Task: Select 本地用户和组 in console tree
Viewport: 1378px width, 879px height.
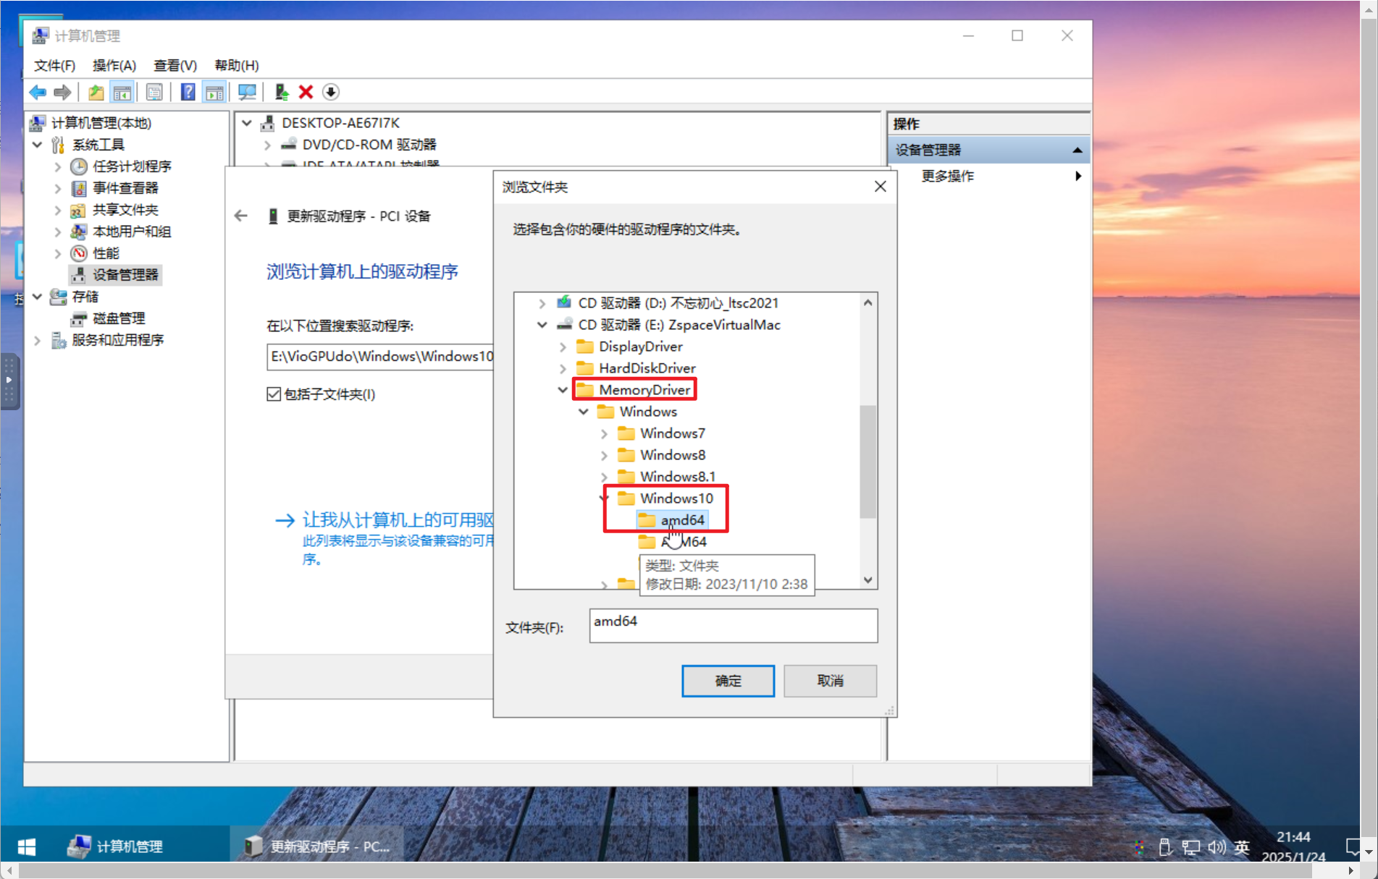Action: [x=132, y=232]
